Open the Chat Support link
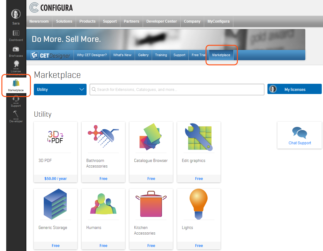323x251 pixels. tap(300, 143)
